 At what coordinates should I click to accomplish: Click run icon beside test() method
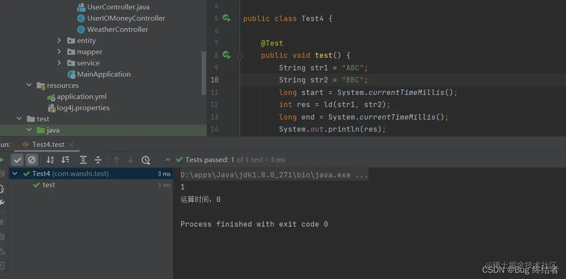[227, 55]
